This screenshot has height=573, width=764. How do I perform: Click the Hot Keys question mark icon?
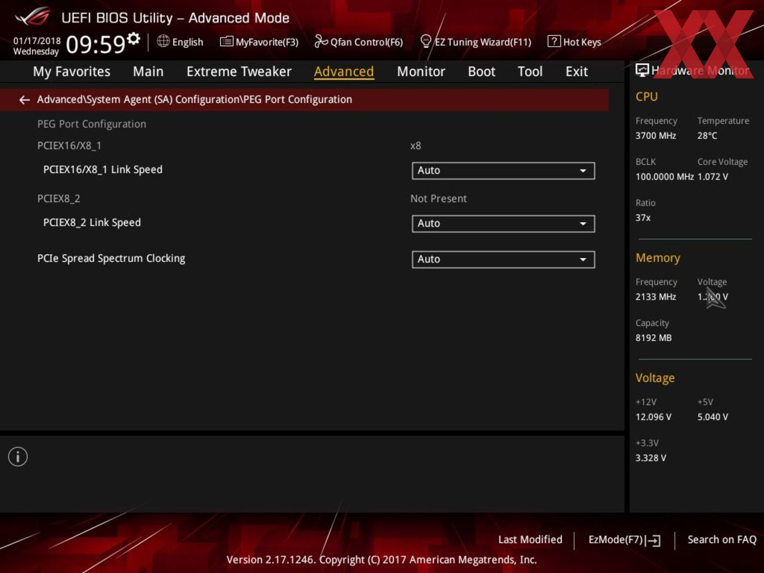(x=554, y=41)
